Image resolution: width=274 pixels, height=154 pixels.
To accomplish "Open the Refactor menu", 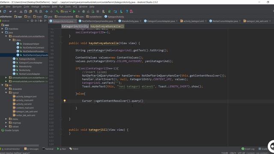I will pyautogui.click(x=45, y=7).
